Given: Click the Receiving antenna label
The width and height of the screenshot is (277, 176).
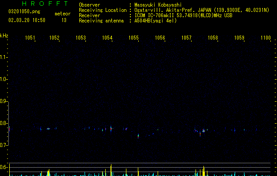Looking at the screenshot, I should tap(101, 21).
